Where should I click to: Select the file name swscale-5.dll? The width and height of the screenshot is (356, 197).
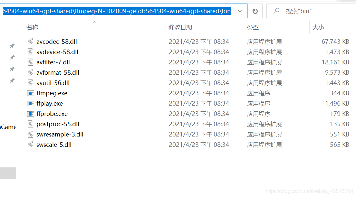[x=54, y=145]
